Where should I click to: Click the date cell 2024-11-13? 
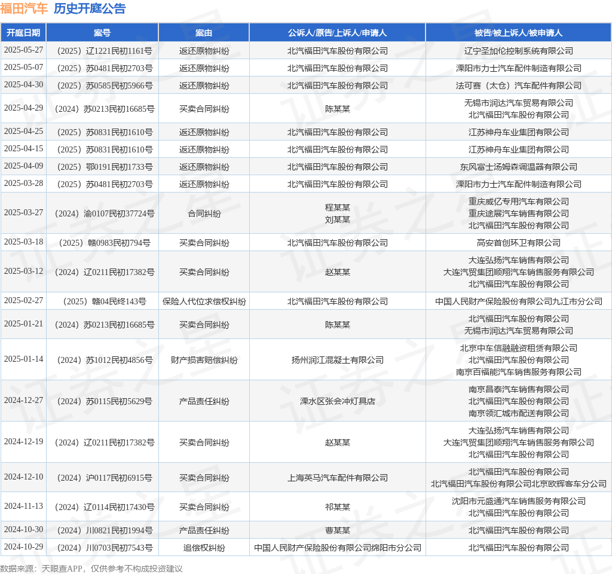23,506
